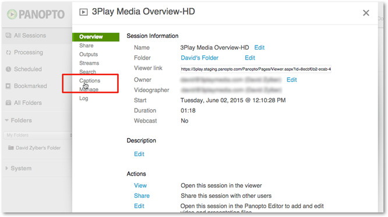Click the 3Play Media Overview-HD title

143,12
